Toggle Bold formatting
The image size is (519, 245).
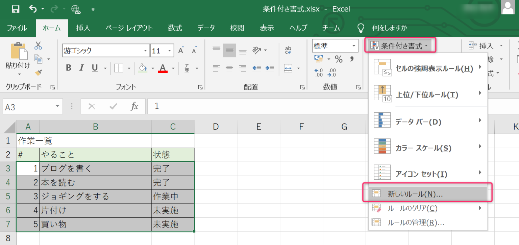pyautogui.click(x=69, y=68)
